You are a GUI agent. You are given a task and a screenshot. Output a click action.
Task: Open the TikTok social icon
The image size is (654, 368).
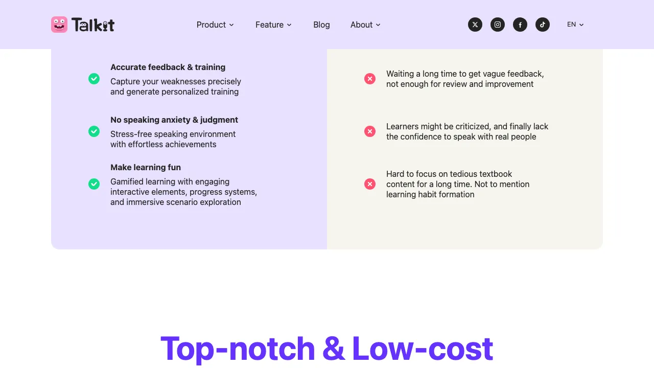click(x=543, y=25)
